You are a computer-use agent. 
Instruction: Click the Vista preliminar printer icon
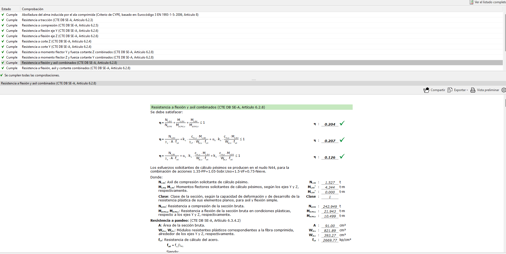pos(473,90)
